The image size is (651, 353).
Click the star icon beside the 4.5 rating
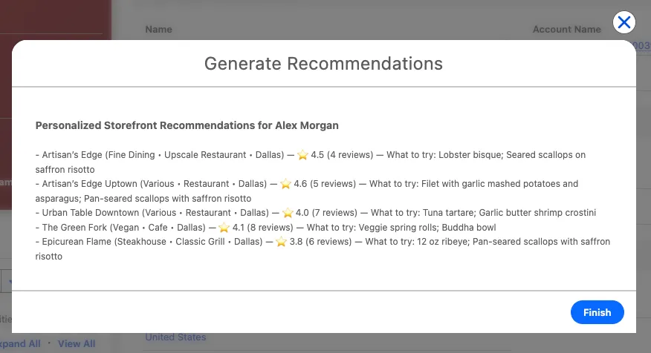point(302,155)
